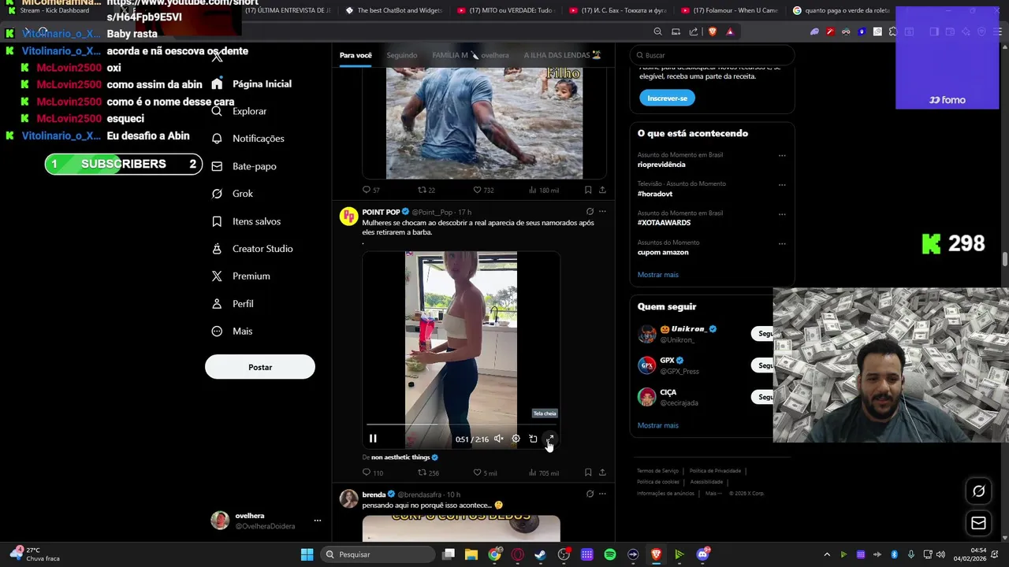The height and width of the screenshot is (567, 1009).
Task: Repost the flood video post
Action: coord(426,190)
